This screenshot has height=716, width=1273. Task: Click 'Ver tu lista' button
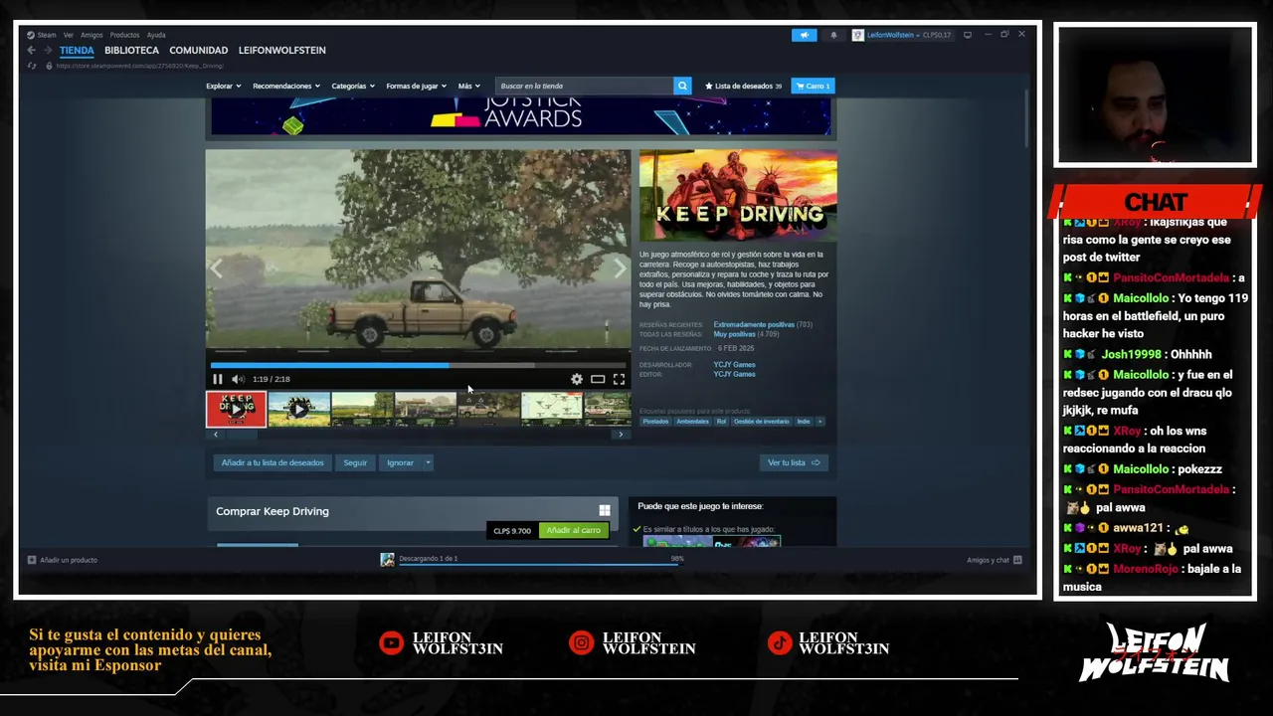tap(793, 462)
